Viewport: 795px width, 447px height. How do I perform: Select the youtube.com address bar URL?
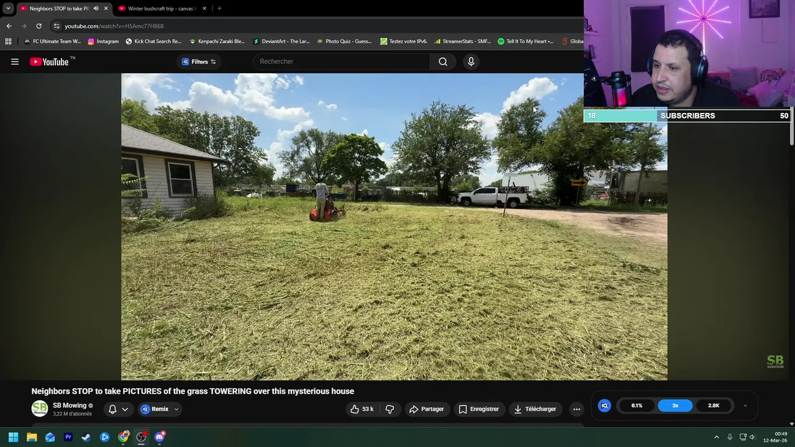(x=114, y=26)
